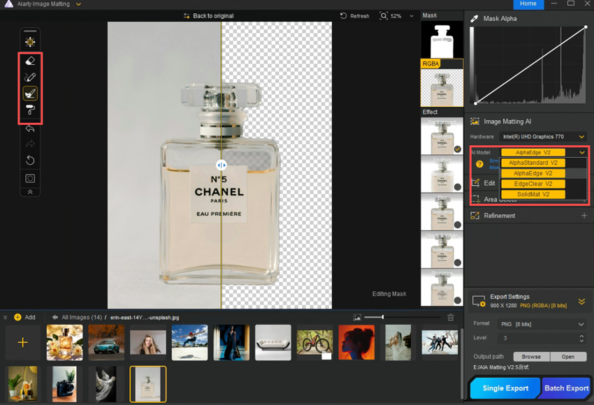Click the Home tab
This screenshot has height=405, width=594.
(x=528, y=3)
